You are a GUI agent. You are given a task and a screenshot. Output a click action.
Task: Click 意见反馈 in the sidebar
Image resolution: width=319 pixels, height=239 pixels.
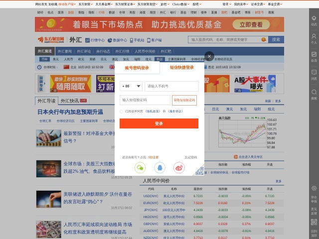(314, 211)
